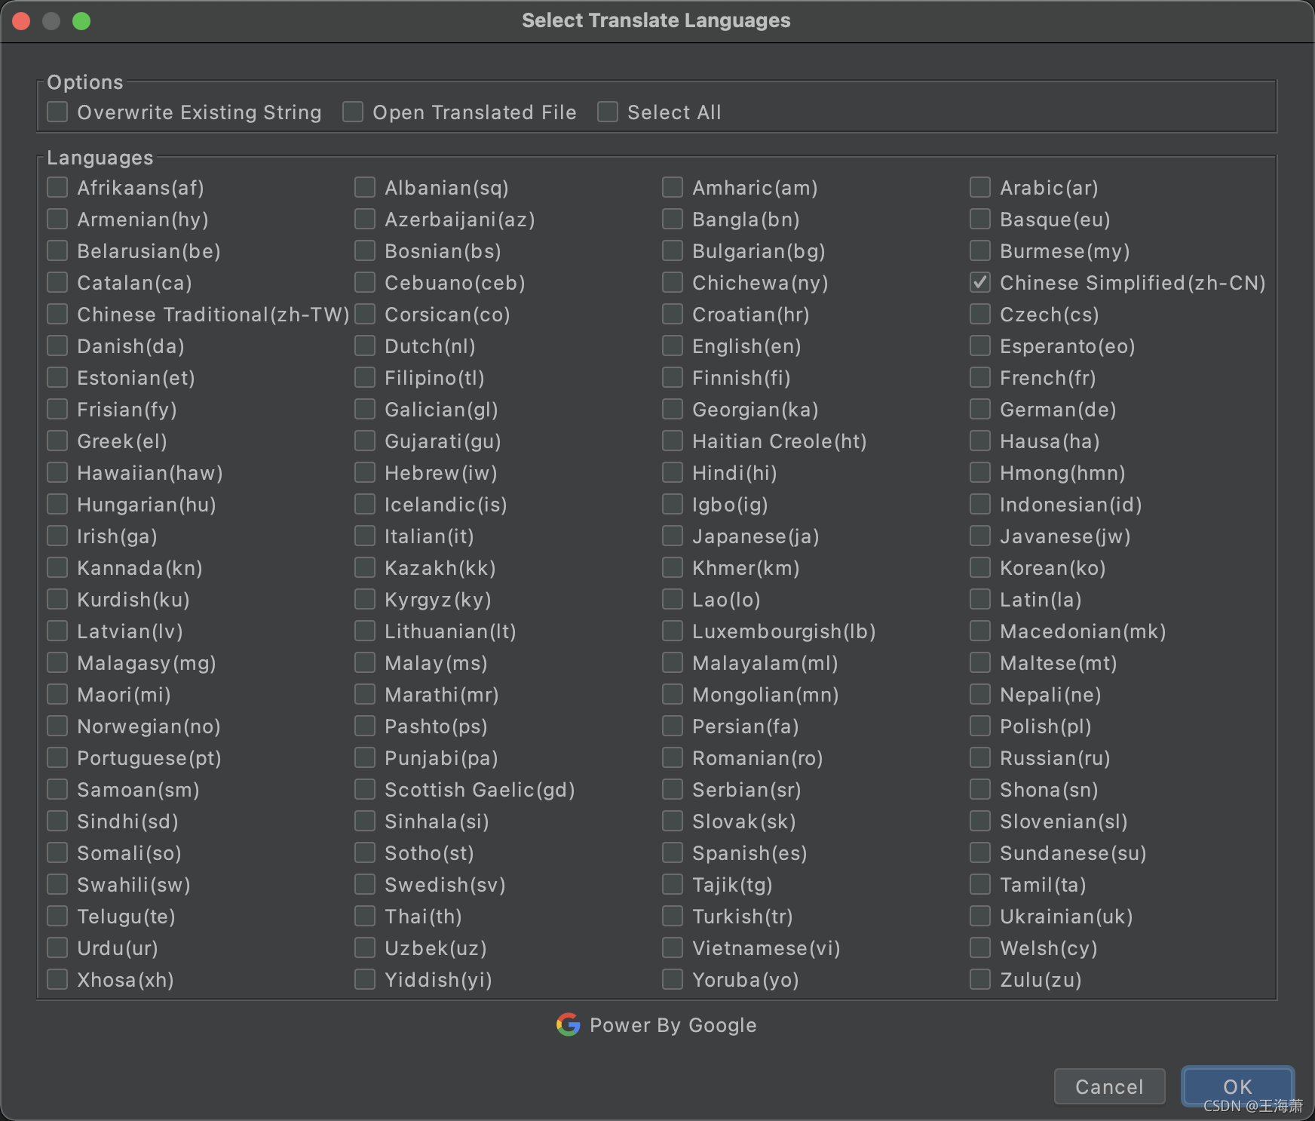Select the Arabic(ar) checkbox
This screenshot has width=1315, height=1121.
click(x=980, y=187)
